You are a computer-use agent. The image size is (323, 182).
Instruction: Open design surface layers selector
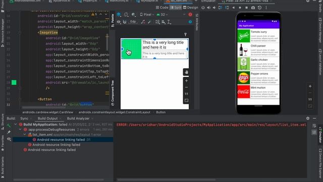coord(119,15)
